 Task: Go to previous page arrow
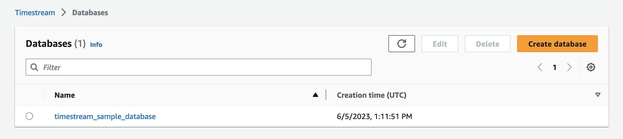540,67
